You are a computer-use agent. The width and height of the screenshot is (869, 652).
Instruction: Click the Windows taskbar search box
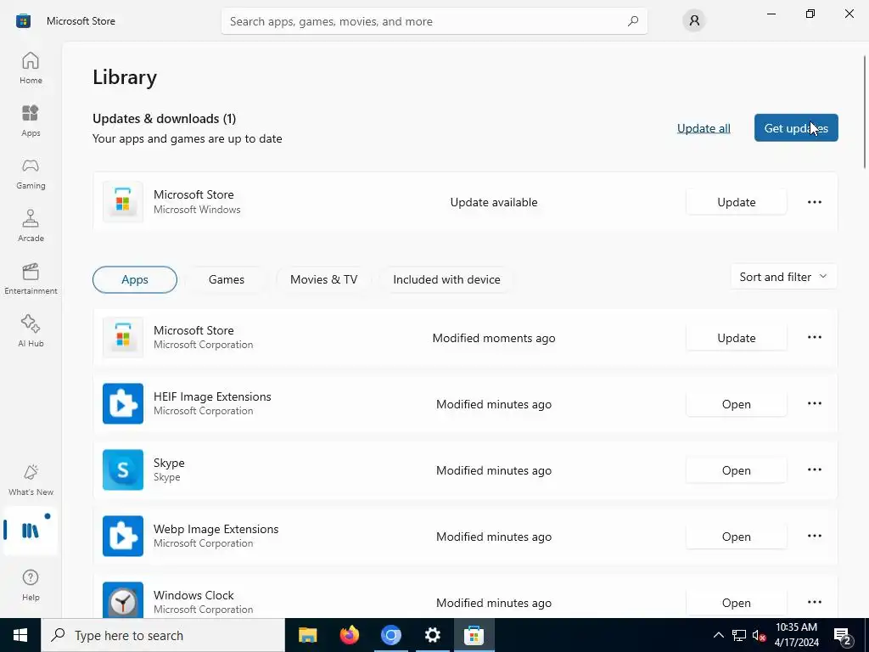[x=163, y=635]
